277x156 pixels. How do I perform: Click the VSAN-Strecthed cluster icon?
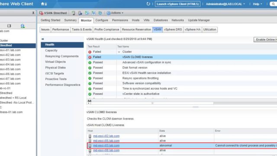click(x=42, y=13)
